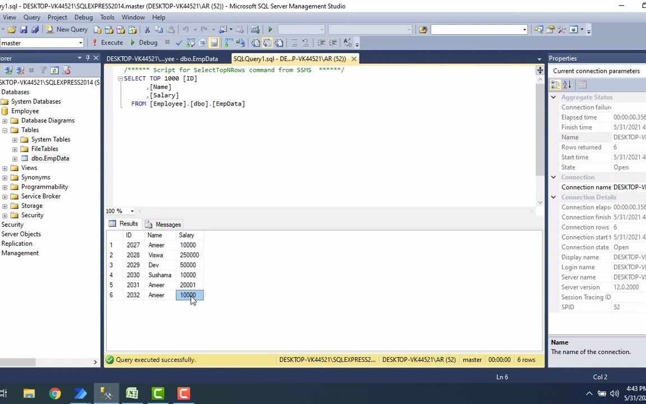Click the Debug button in SQL toolbar
This screenshot has height=404, width=646.
pyautogui.click(x=144, y=43)
